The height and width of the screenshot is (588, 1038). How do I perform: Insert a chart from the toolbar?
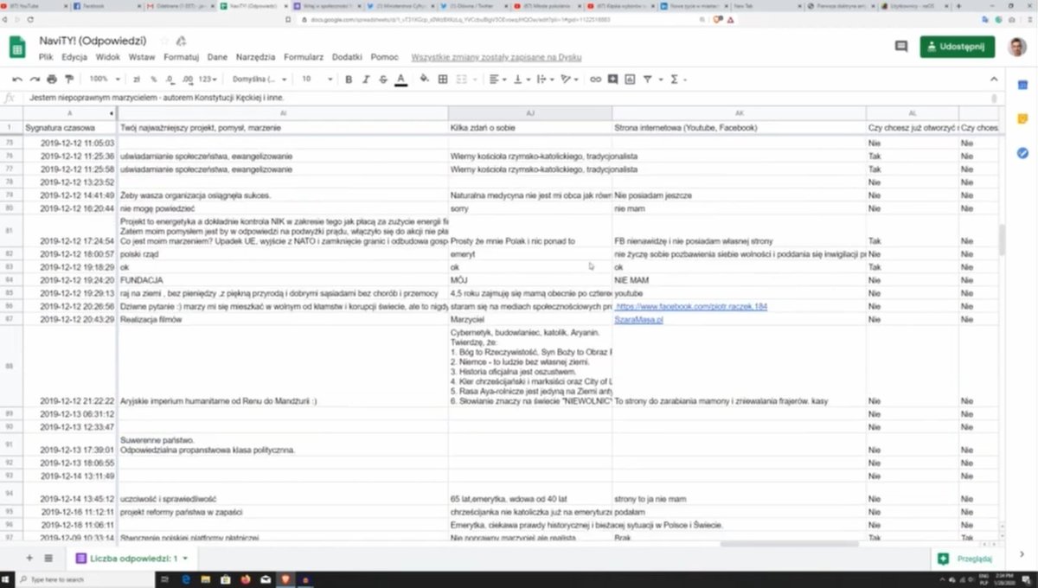tap(631, 79)
